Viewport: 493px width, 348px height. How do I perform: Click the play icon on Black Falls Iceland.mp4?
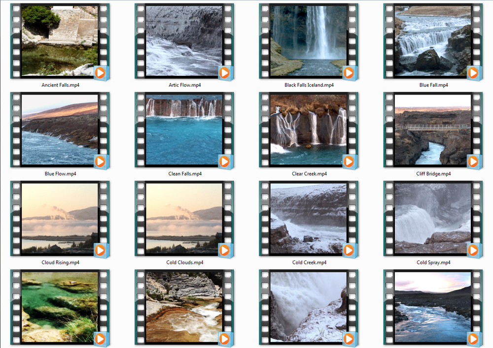(x=349, y=73)
